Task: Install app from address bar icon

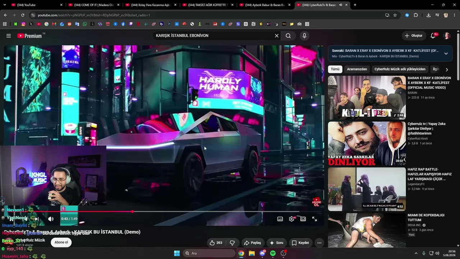Action: (387, 15)
